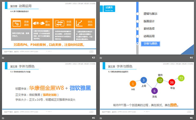This screenshot has height=120, width=196.
Task: Click the 协调原则 swap arrows icon
Action: point(60,23)
